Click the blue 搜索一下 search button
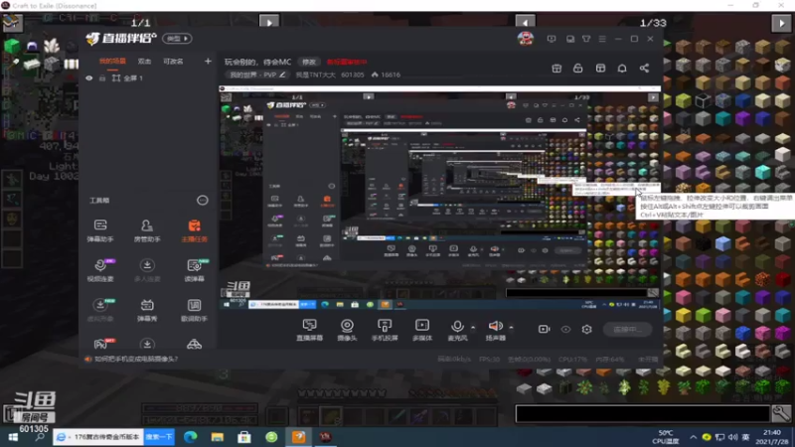This screenshot has width=795, height=447. 159,437
